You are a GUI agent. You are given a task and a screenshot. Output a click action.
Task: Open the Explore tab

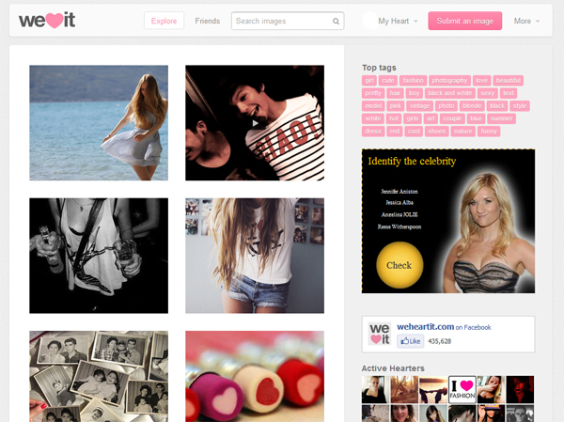(x=164, y=21)
